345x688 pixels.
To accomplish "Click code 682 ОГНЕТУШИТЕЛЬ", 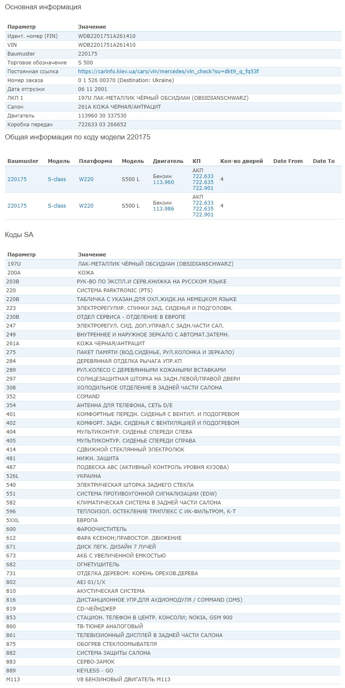I will pos(172,565).
